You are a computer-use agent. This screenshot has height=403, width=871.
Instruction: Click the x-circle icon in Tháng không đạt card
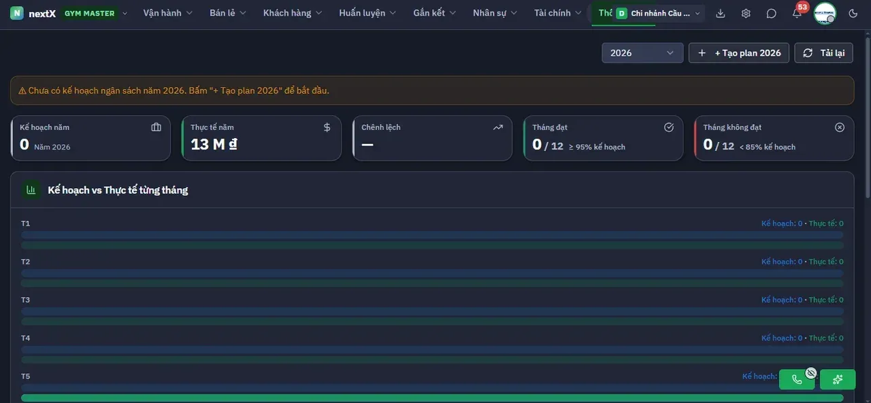click(x=840, y=127)
